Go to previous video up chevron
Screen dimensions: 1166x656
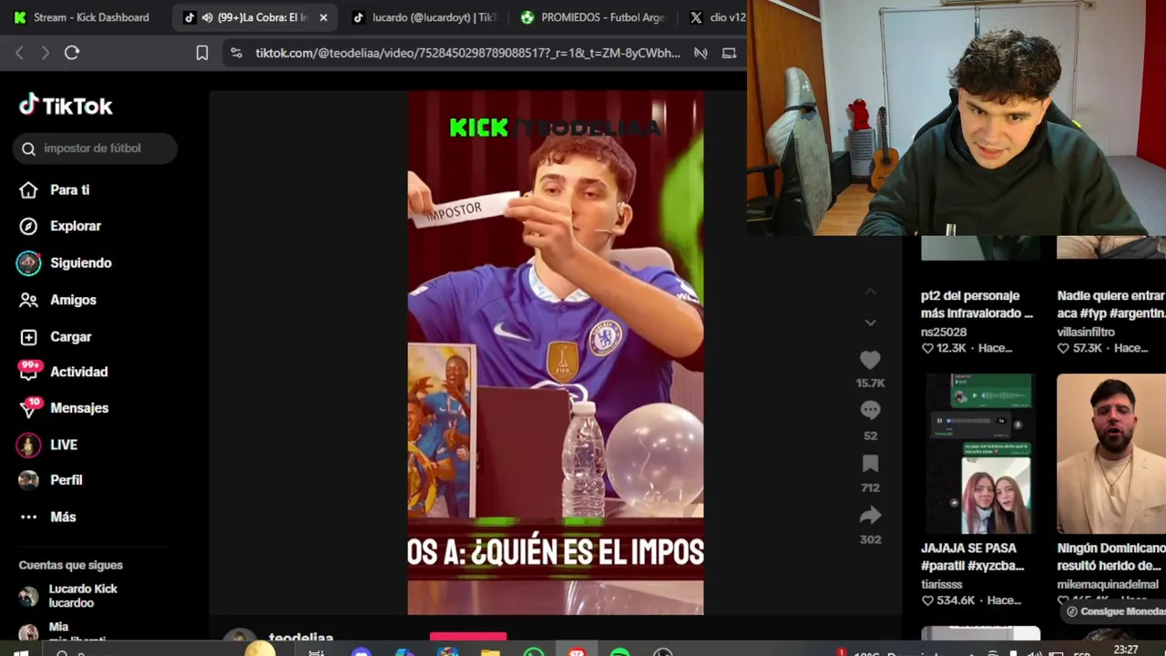[x=870, y=292]
